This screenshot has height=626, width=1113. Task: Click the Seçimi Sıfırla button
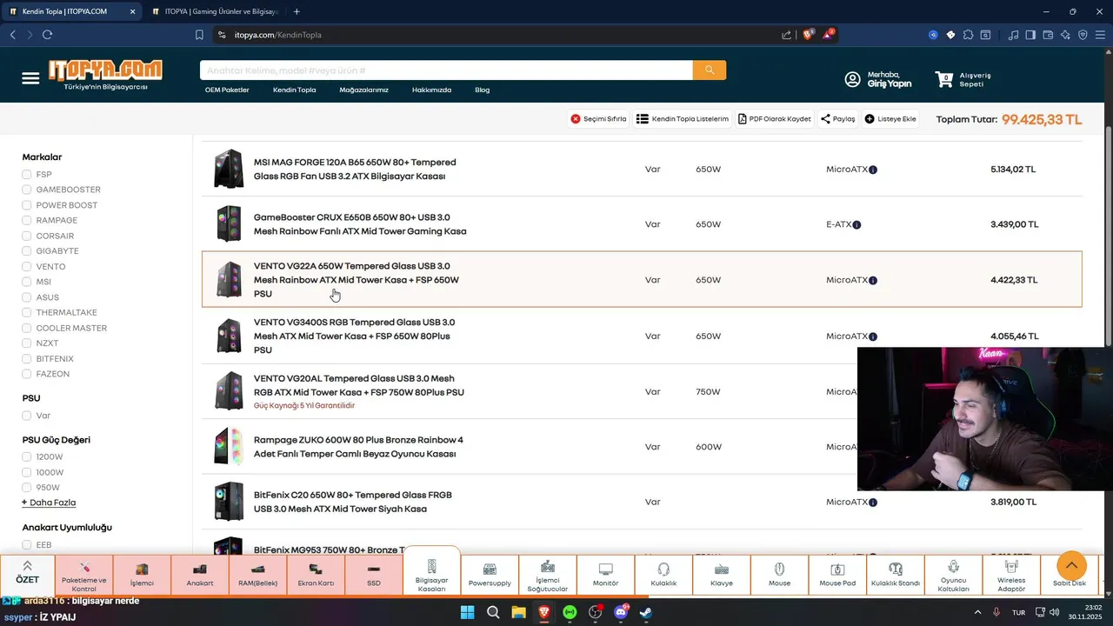coord(598,119)
